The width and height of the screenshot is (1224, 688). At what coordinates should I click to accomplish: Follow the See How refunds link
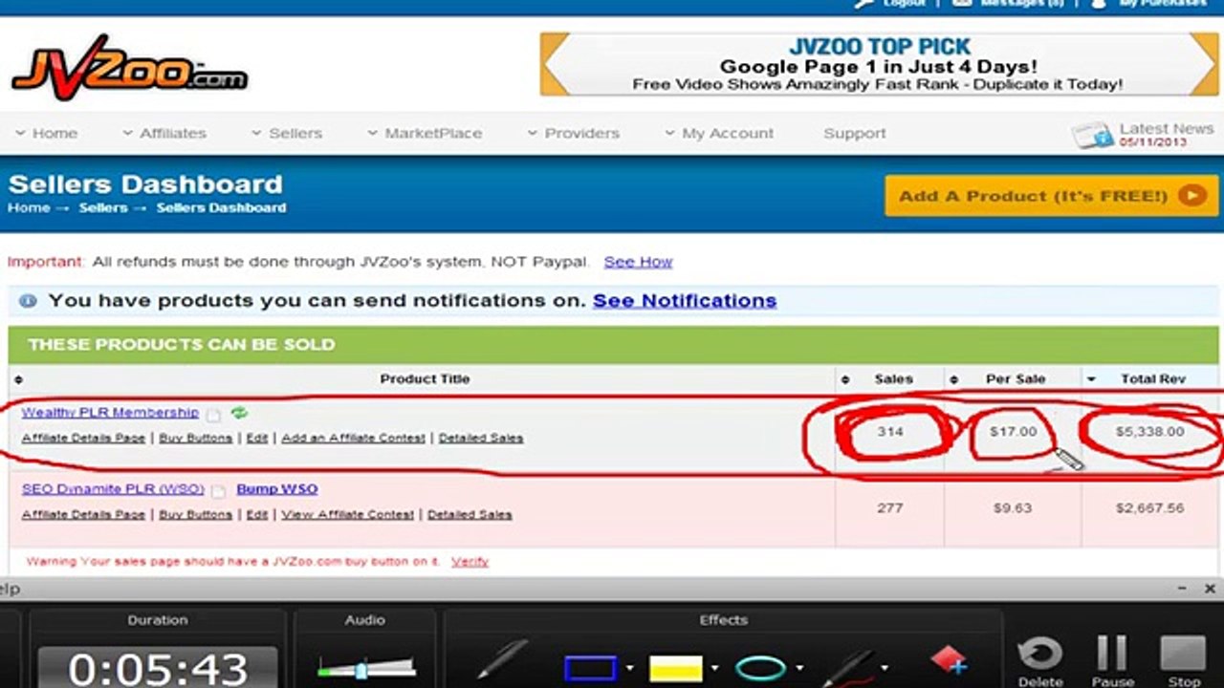tap(638, 261)
